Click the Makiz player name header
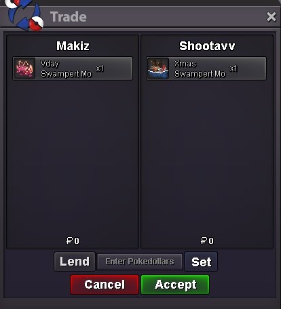 pos(73,46)
